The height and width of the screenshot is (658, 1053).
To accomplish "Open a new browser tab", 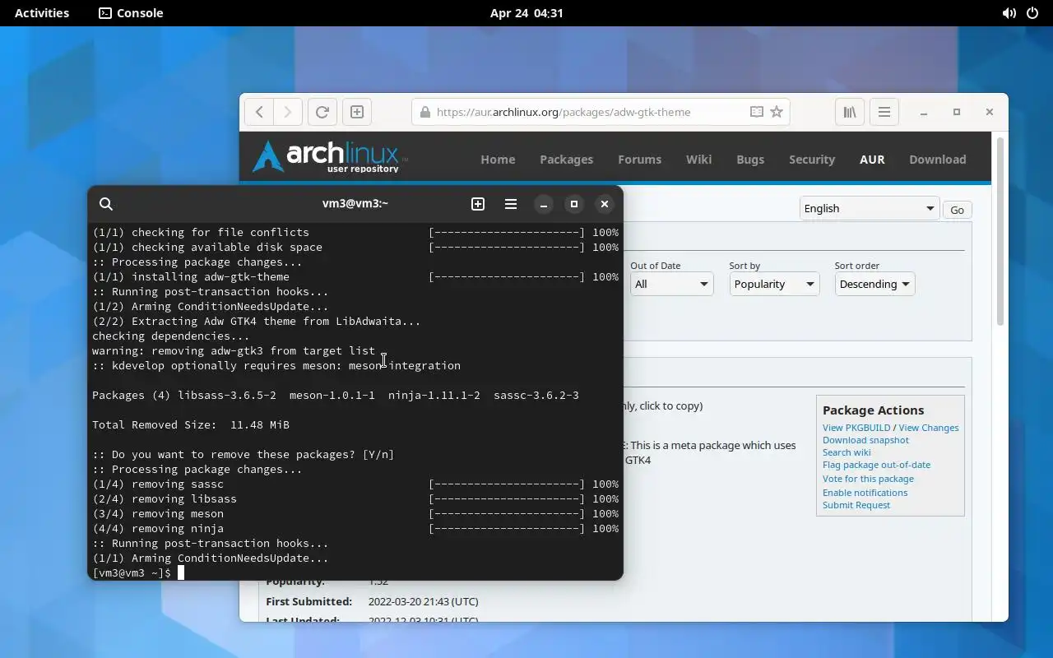I will pos(357,112).
